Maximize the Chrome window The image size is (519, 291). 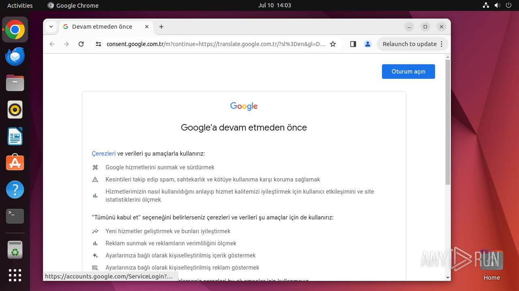pos(425,27)
